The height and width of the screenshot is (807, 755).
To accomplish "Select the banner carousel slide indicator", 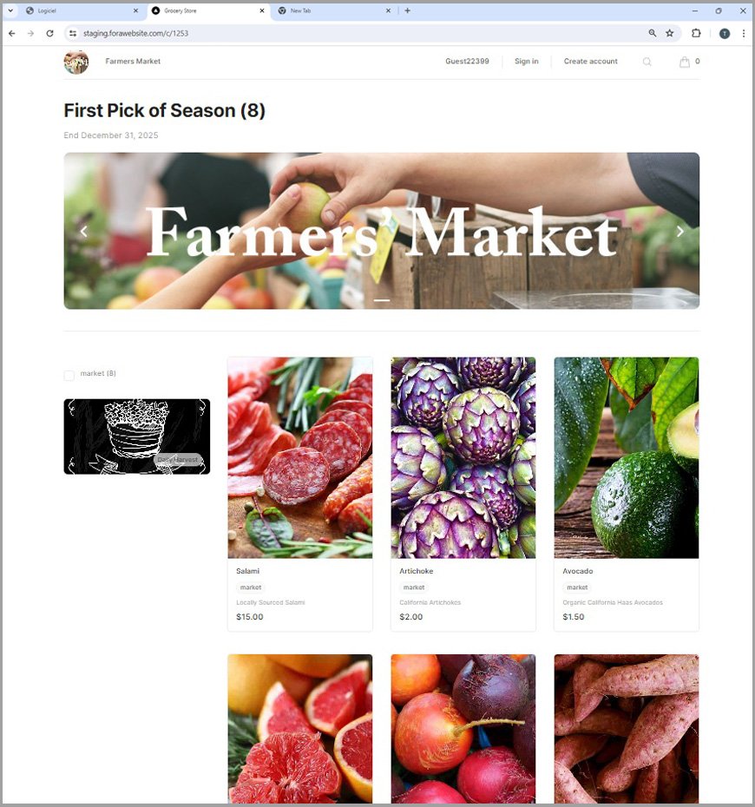I will [x=381, y=300].
